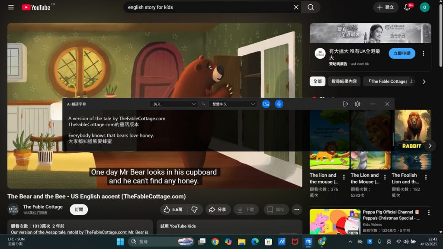Open AI subtitle translator settings gear
The image size is (443, 249).
point(357,104)
